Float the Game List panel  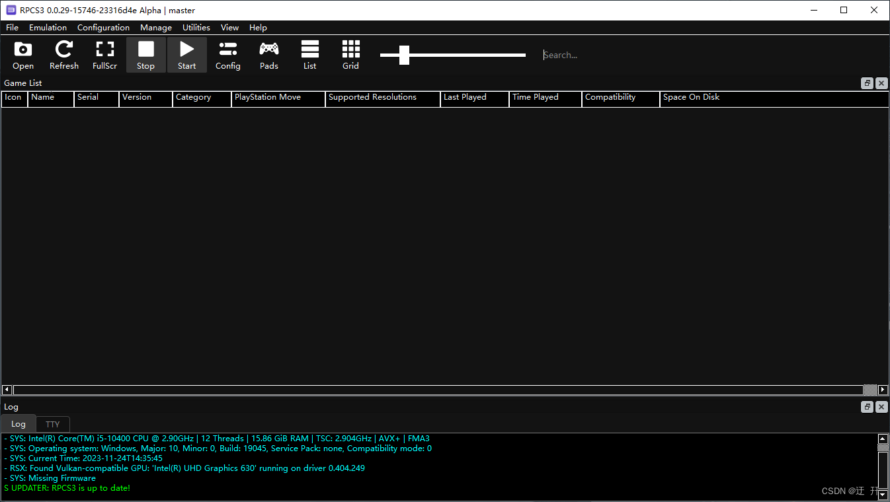coord(867,83)
